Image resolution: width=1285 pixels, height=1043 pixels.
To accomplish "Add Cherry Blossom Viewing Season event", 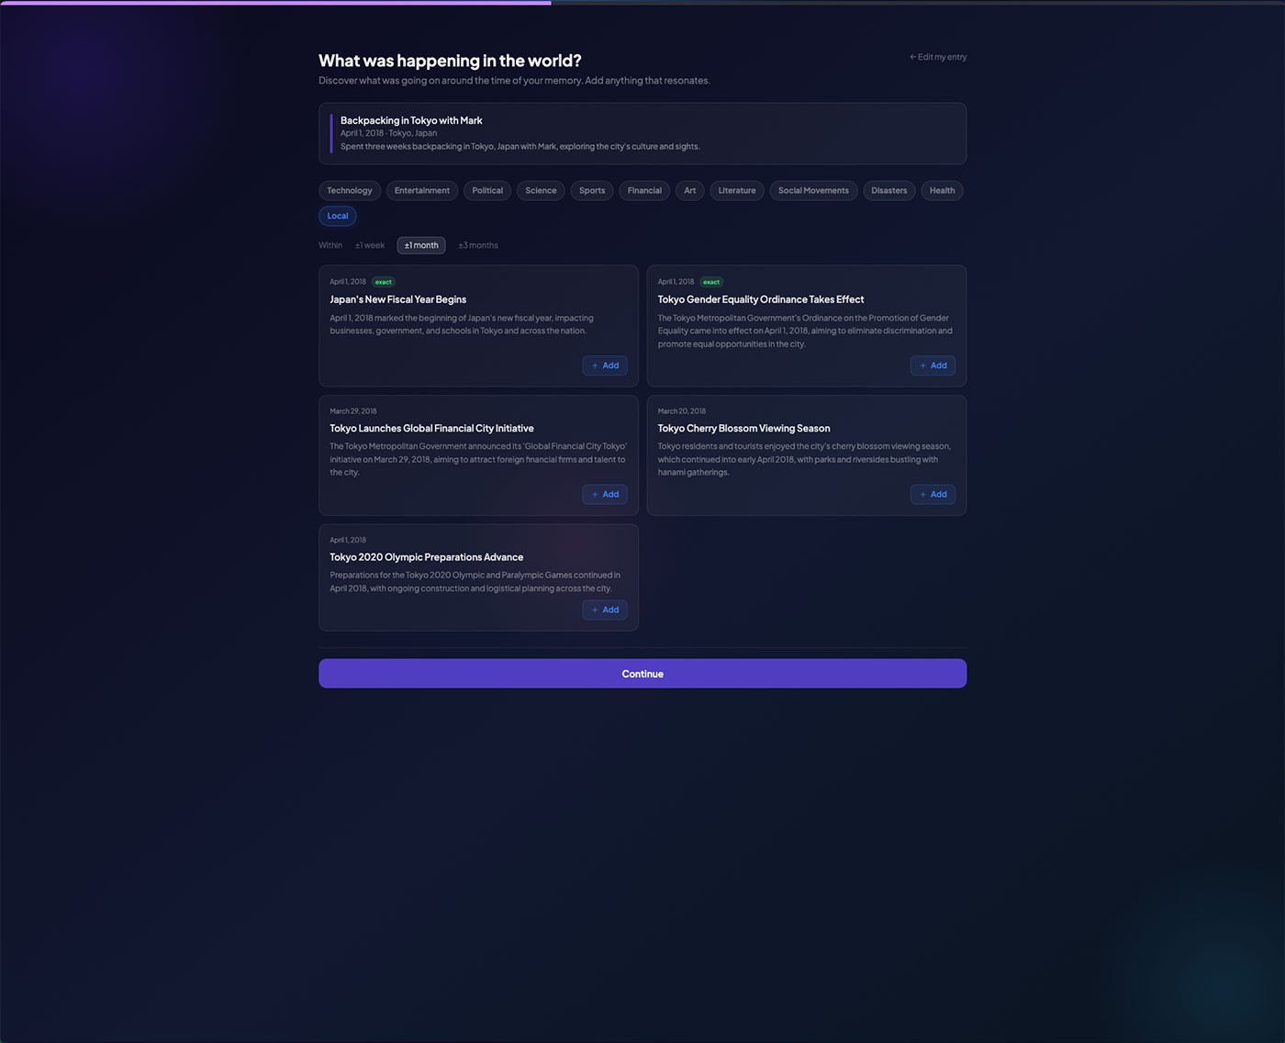I will pos(933,495).
